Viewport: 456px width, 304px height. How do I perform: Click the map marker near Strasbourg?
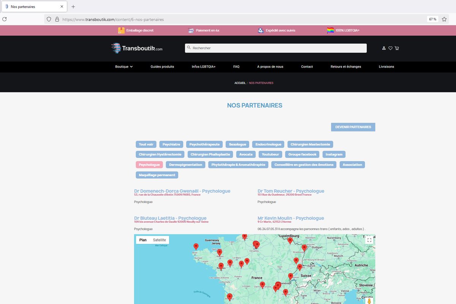tap(304, 248)
